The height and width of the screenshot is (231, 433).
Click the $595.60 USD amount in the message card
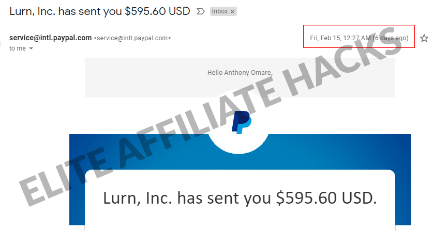coord(326,198)
